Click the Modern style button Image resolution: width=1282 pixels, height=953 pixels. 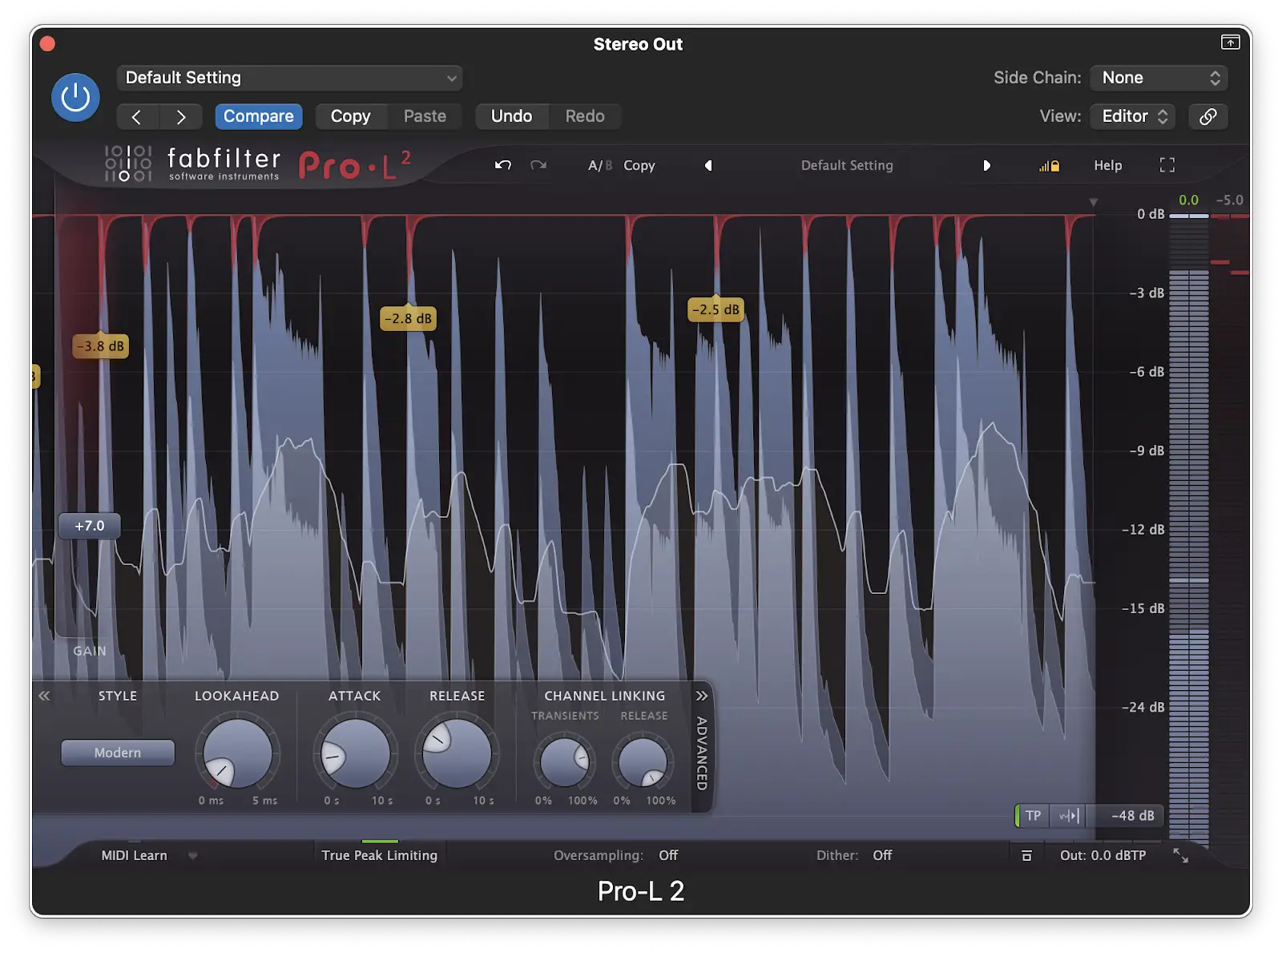coord(118,753)
